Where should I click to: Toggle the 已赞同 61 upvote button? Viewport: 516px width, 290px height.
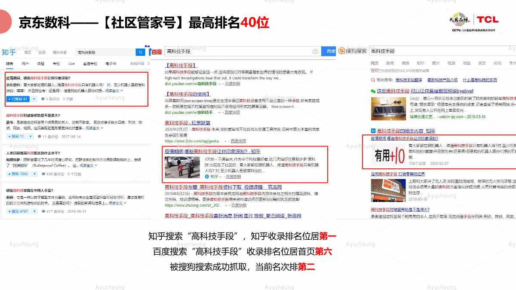coord(18,99)
